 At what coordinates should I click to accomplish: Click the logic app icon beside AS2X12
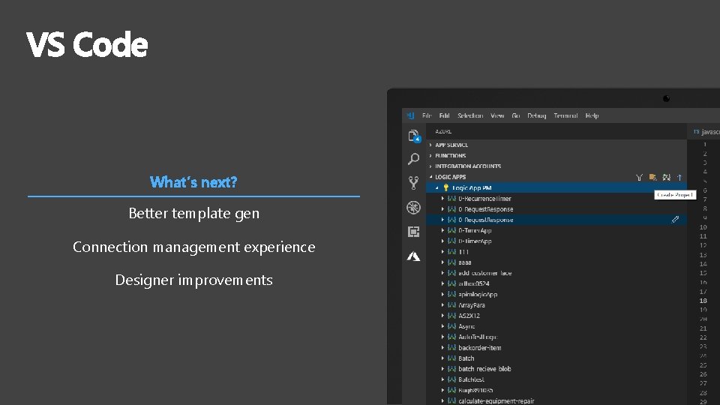click(x=451, y=316)
